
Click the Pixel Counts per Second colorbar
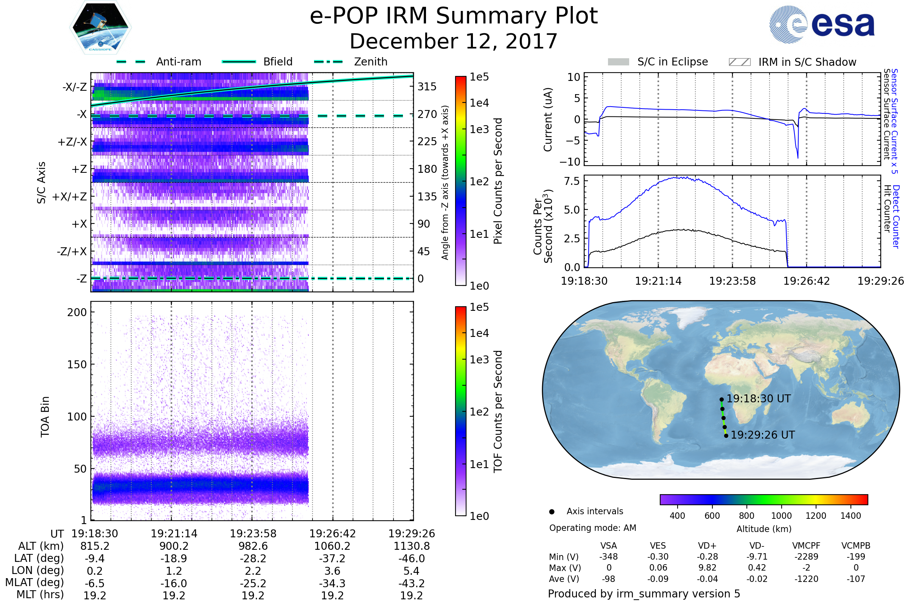[x=460, y=181]
